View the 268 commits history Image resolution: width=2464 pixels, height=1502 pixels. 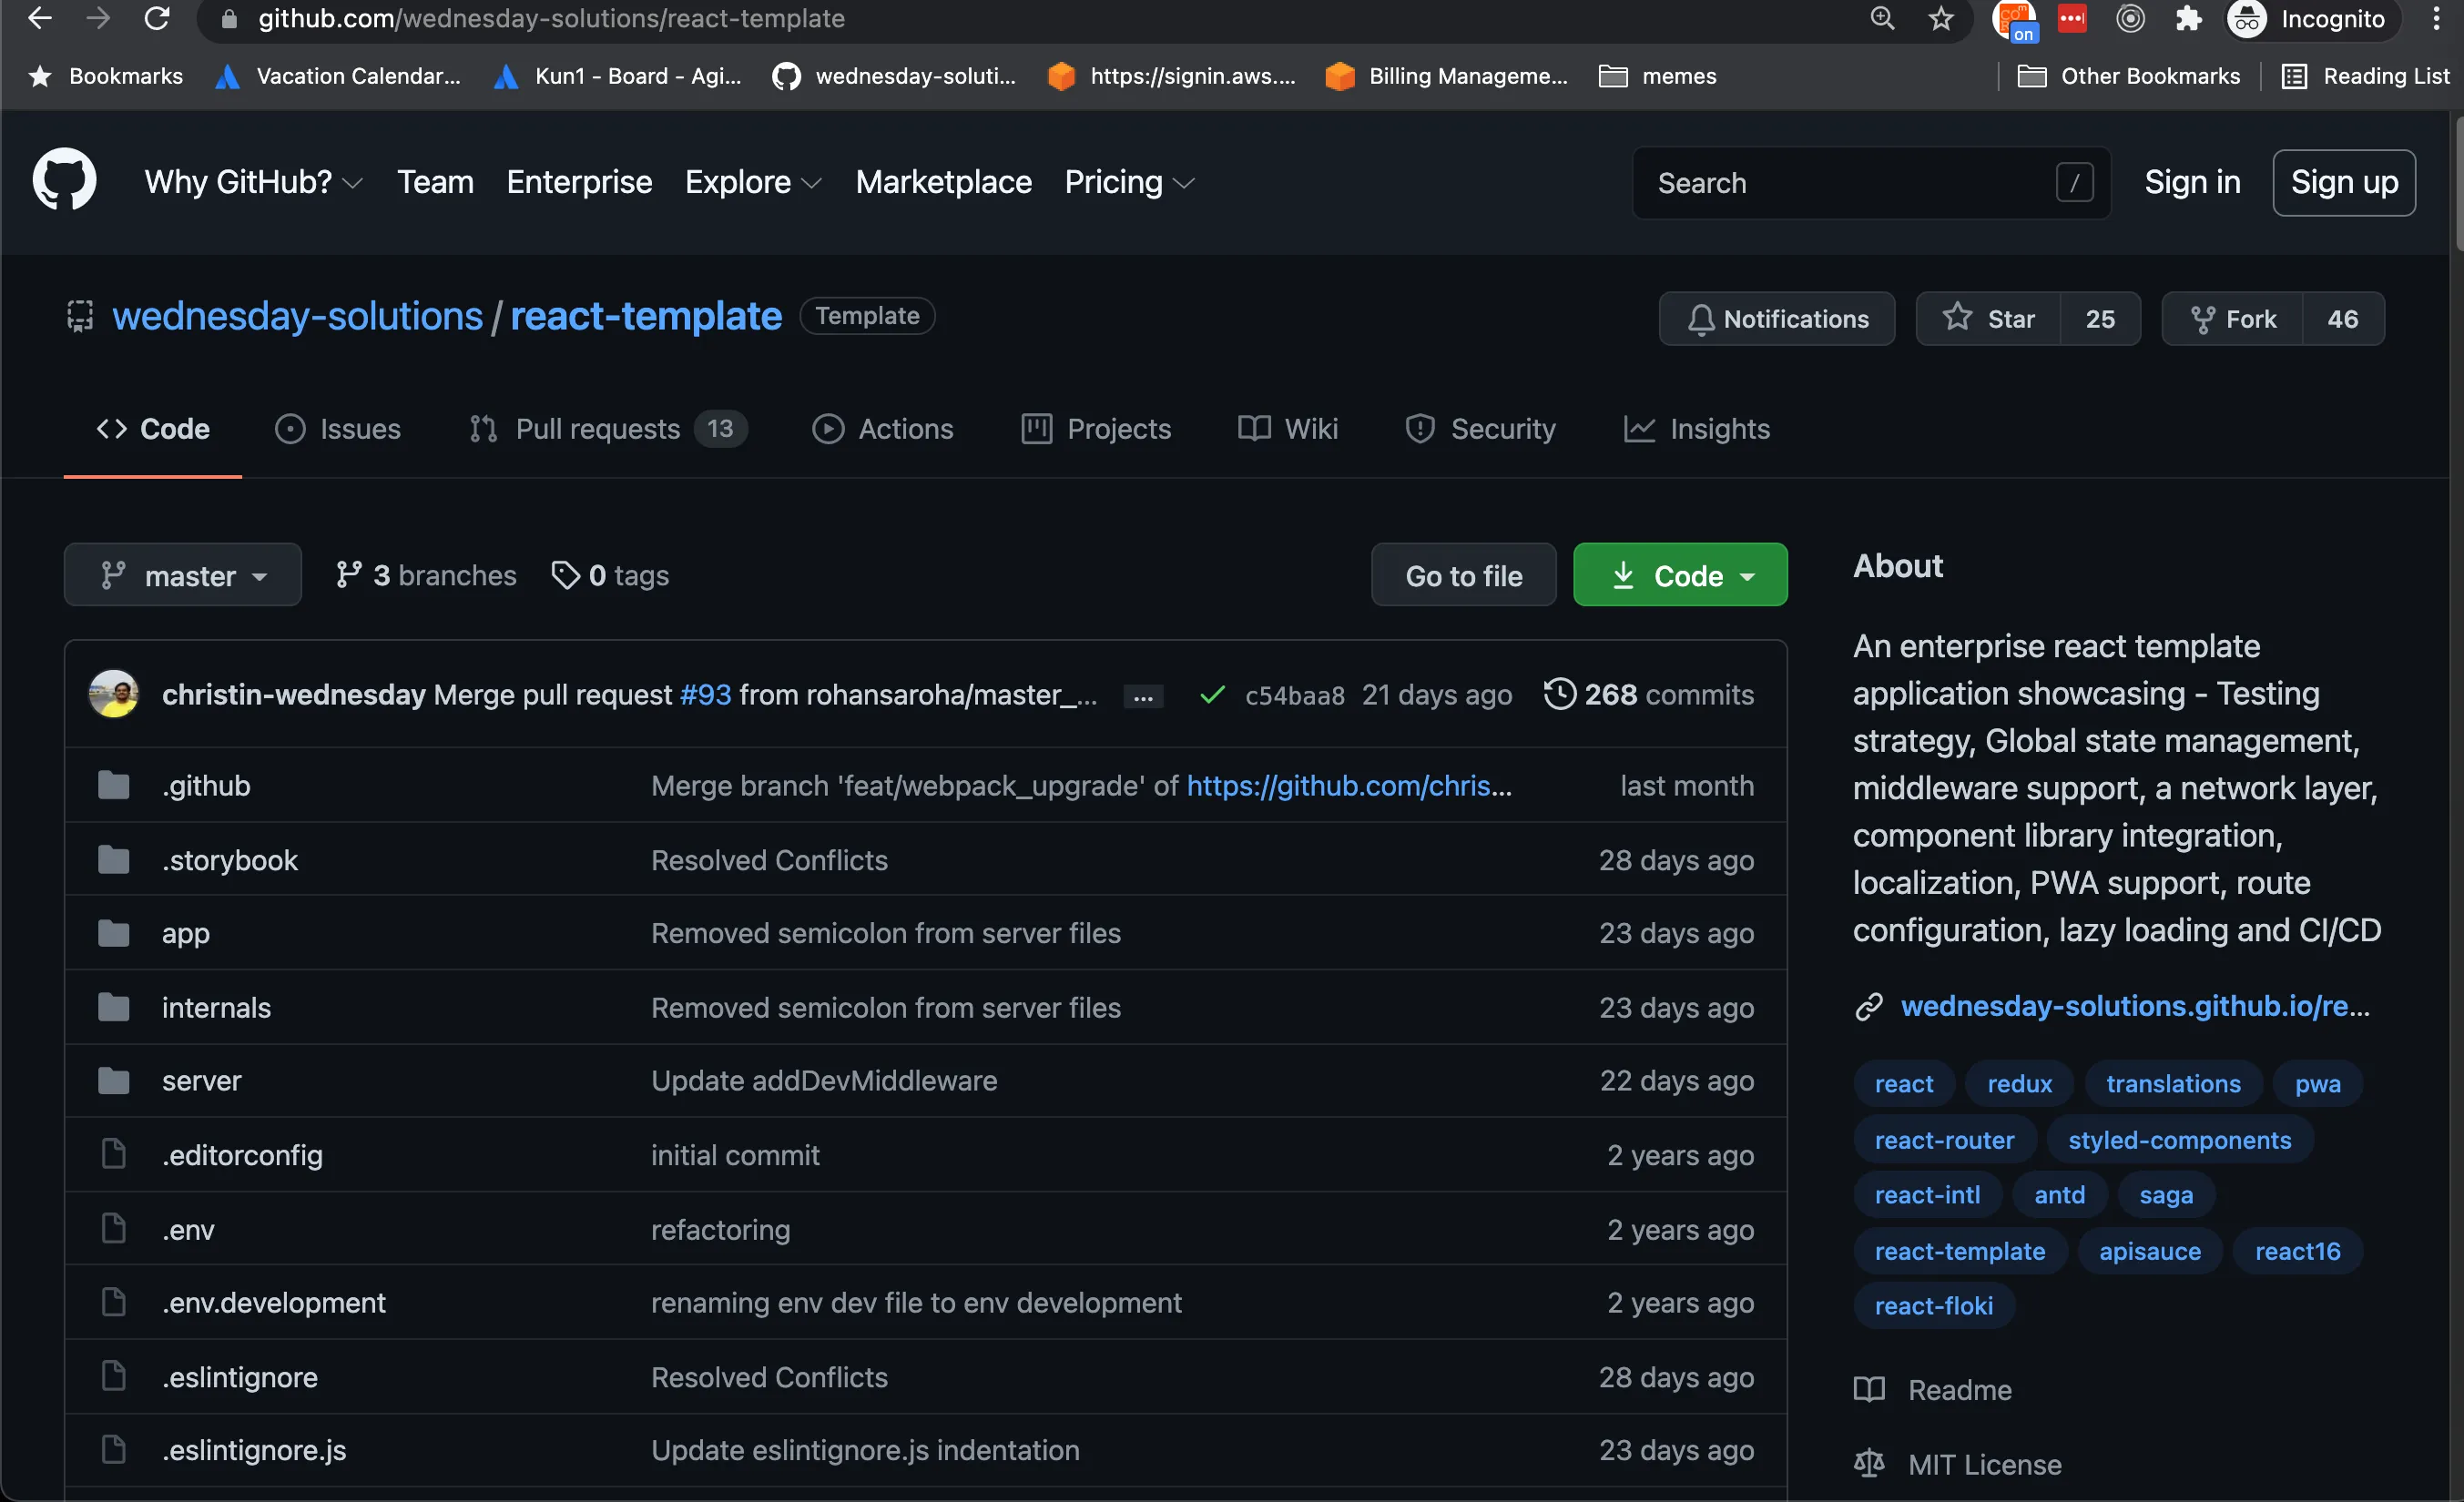click(x=1648, y=694)
